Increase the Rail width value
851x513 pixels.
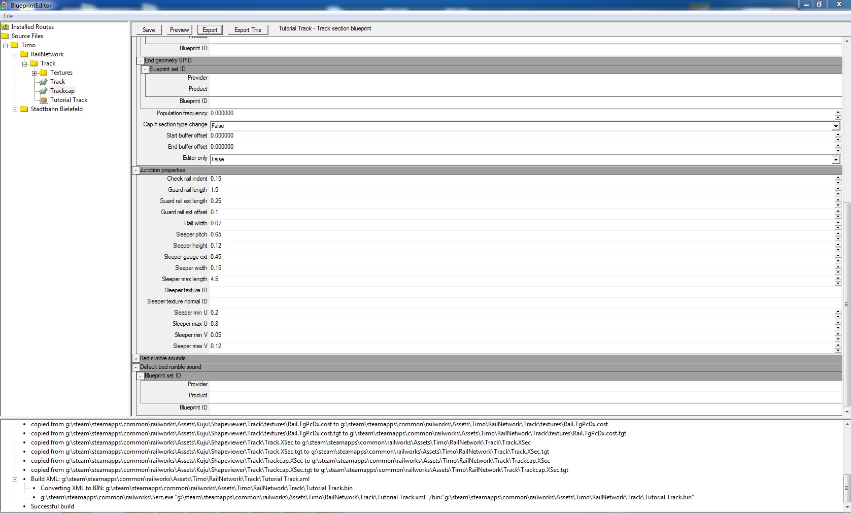838,221
